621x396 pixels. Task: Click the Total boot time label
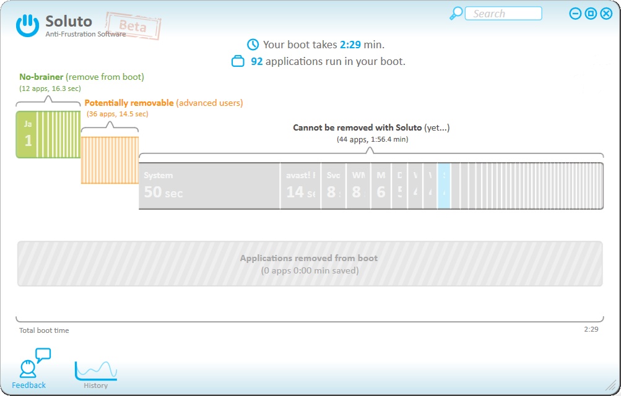(x=44, y=330)
